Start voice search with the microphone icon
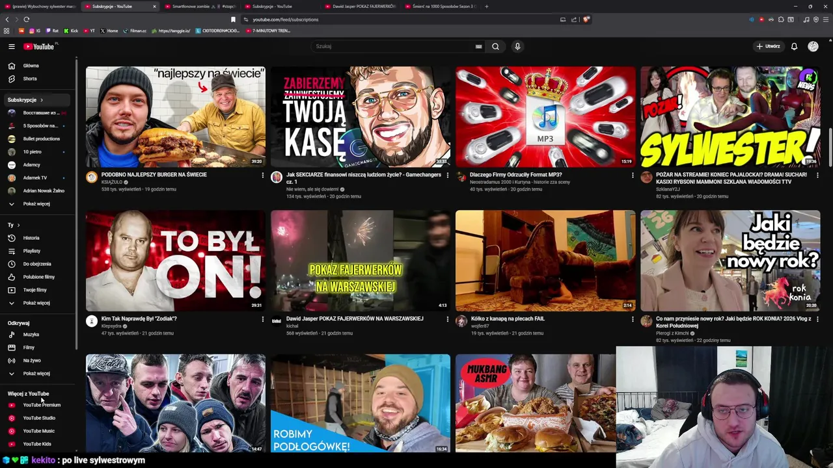Image resolution: width=833 pixels, height=468 pixels. (517, 46)
